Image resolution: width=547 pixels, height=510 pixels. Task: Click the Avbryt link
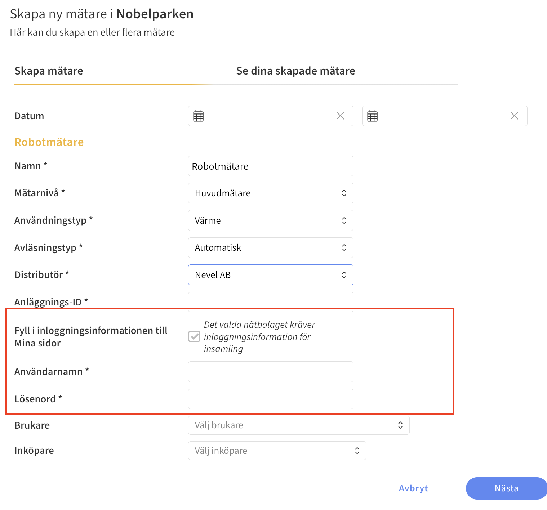[413, 488]
